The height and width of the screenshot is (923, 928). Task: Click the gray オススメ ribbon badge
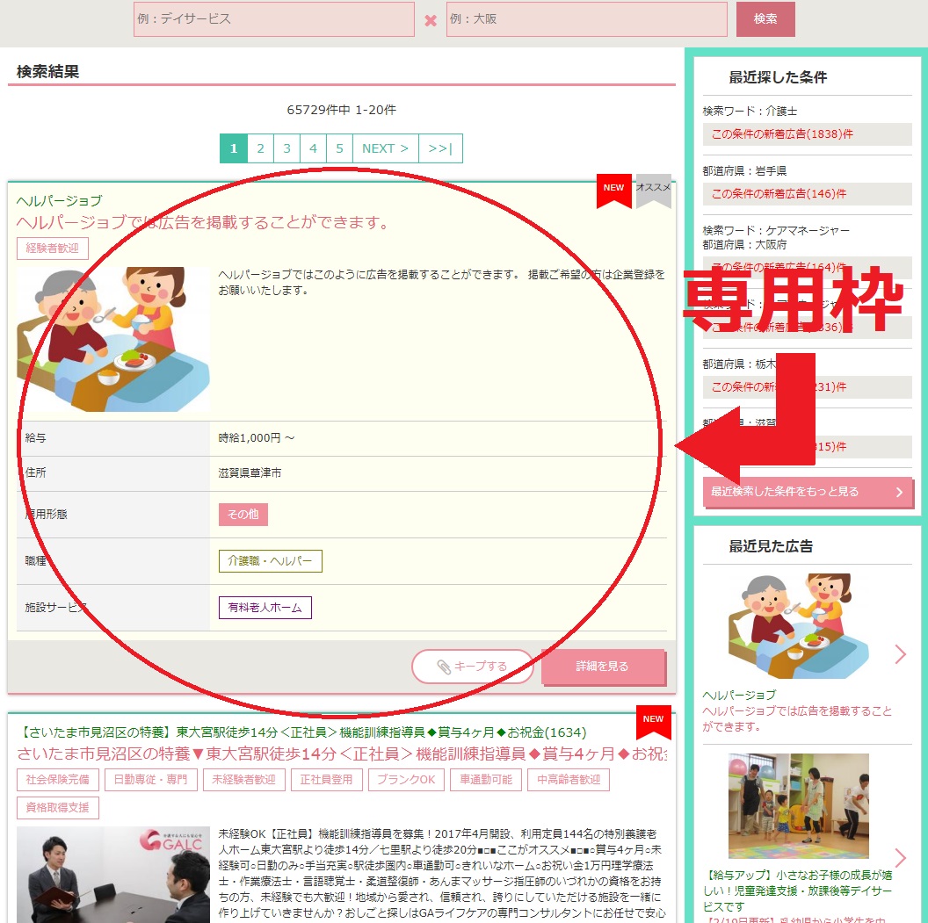point(653,189)
